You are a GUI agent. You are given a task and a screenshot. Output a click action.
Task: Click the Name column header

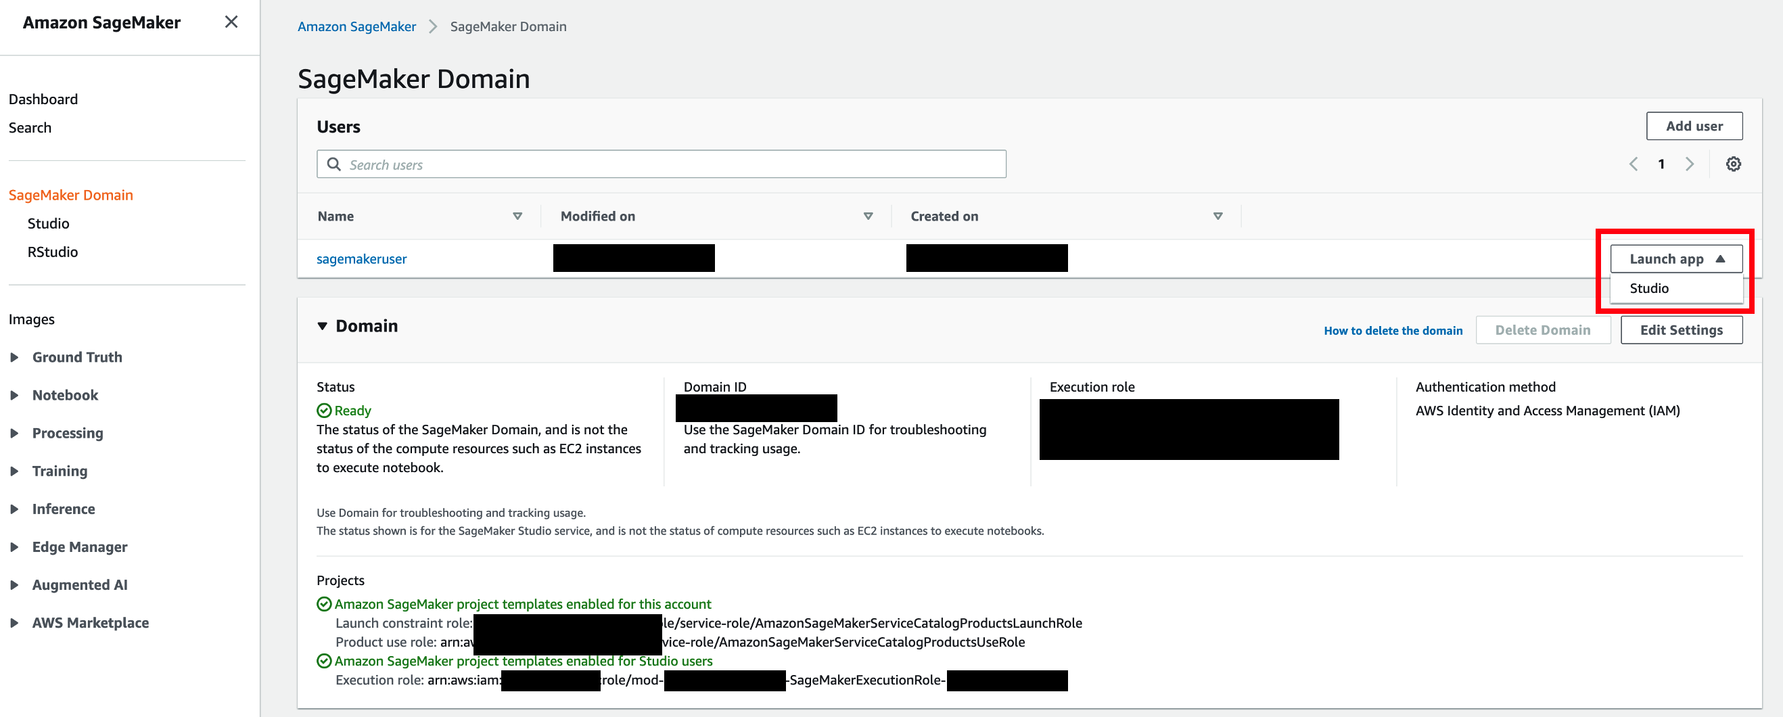pyautogui.click(x=335, y=216)
